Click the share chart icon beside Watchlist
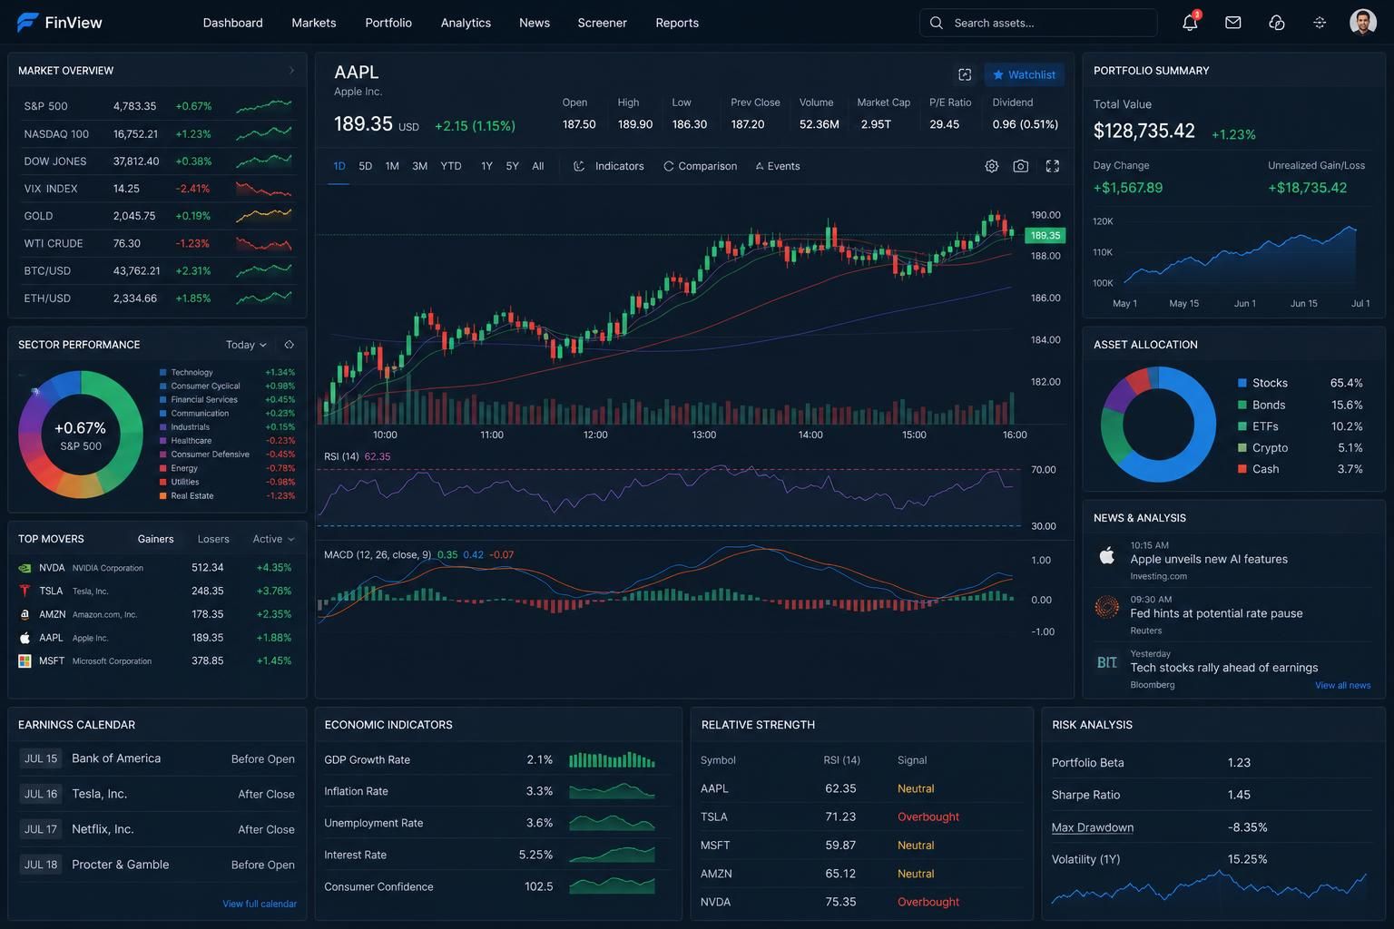Viewport: 1394px width, 929px height. 965,74
